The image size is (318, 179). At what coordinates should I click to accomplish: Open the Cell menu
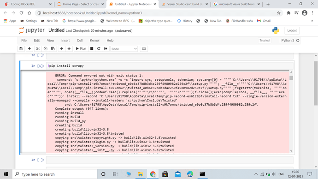(x=80, y=41)
